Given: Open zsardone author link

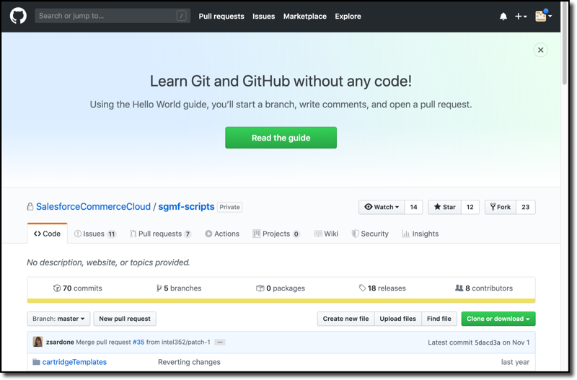Looking at the screenshot, I should point(60,342).
